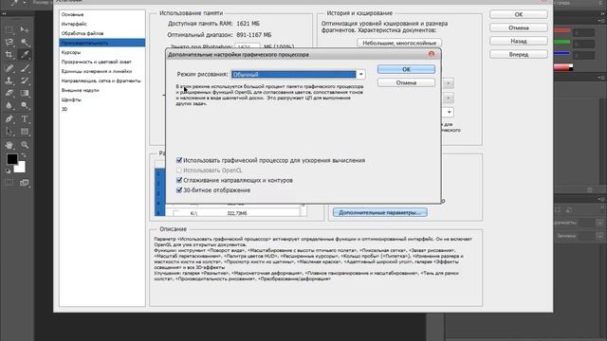This screenshot has width=607, height=341.
Task: Select the Clone Stamp tool
Action: click(9, 81)
